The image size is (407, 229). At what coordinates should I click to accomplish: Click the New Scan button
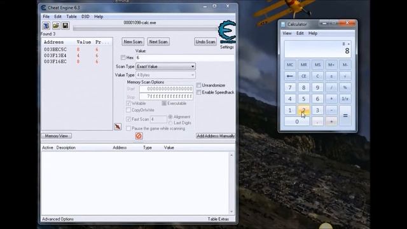[133, 41]
